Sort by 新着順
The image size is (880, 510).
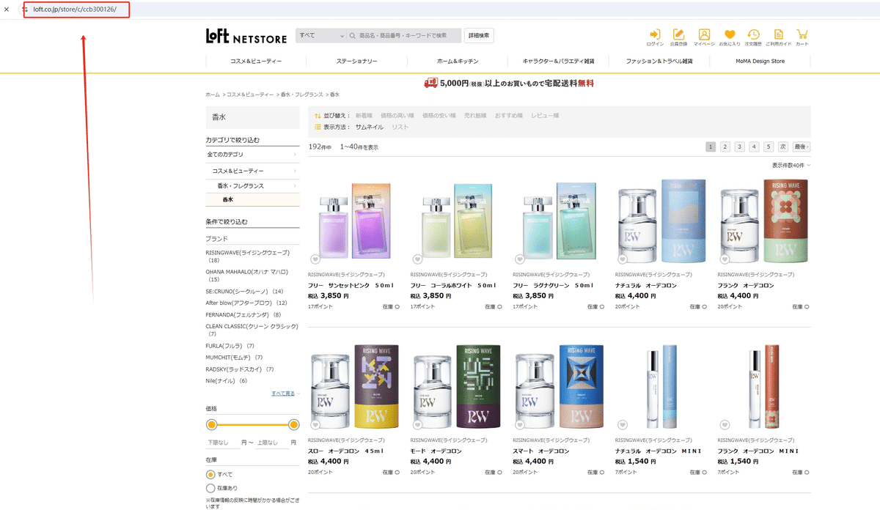pos(364,116)
